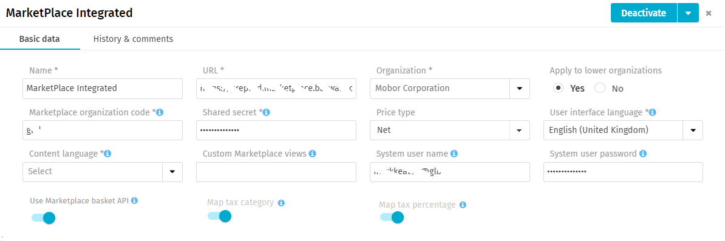Toggle the Map tax percentage switch
This screenshot has width=725, height=241.
click(x=392, y=217)
